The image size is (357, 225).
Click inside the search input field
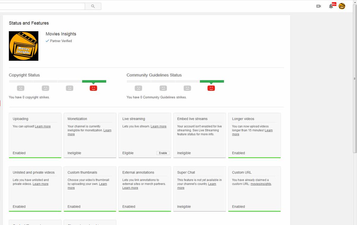42,6
